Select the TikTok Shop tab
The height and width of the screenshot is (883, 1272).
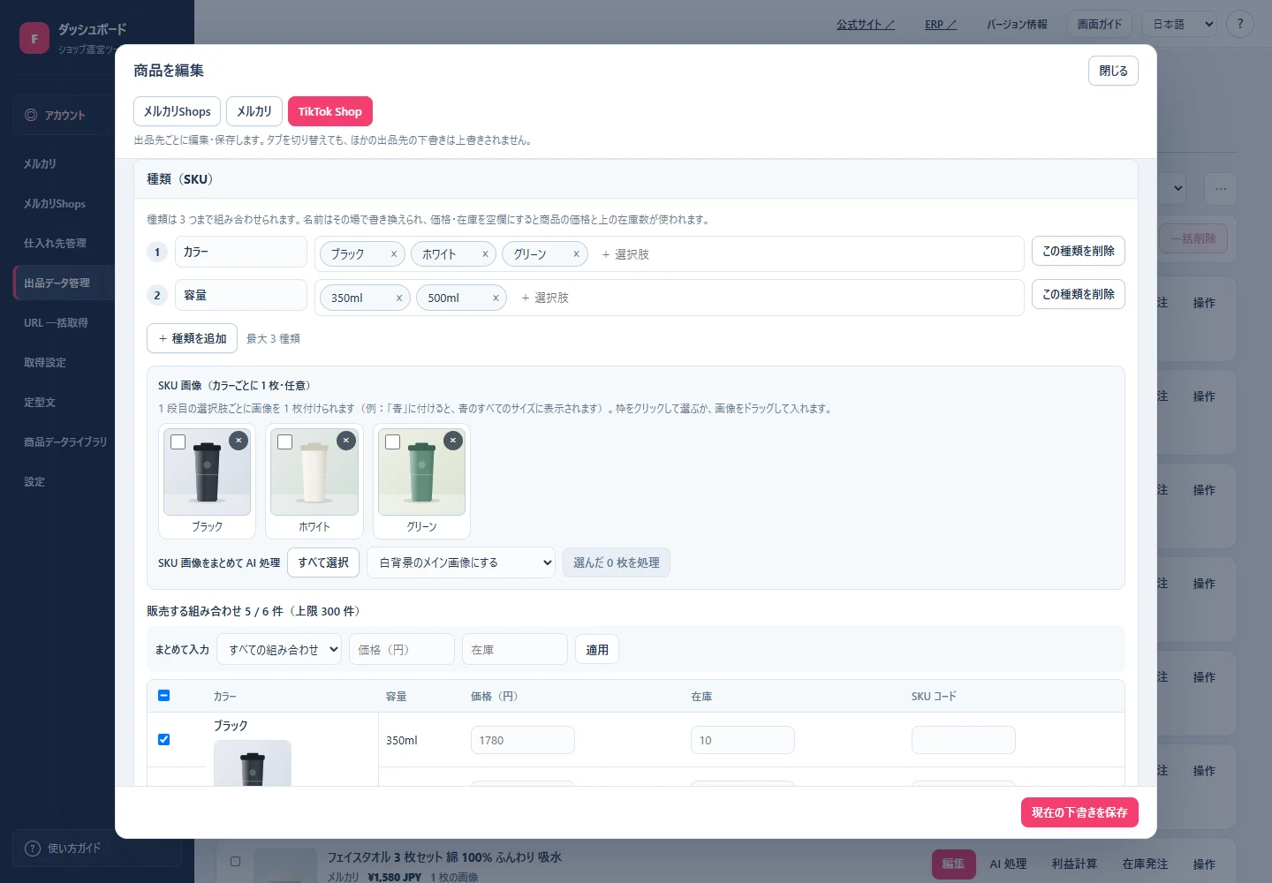point(330,111)
